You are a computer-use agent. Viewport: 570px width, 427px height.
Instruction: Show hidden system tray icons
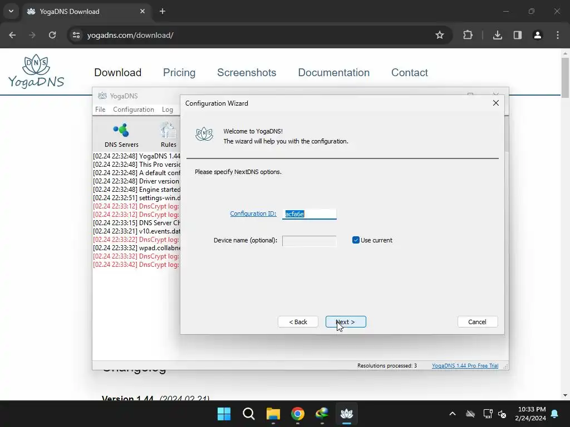tap(453, 414)
